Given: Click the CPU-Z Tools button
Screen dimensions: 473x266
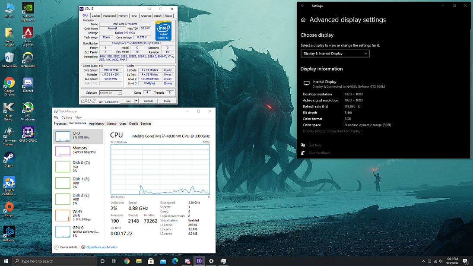Looking at the screenshot, I should tap(127, 101).
